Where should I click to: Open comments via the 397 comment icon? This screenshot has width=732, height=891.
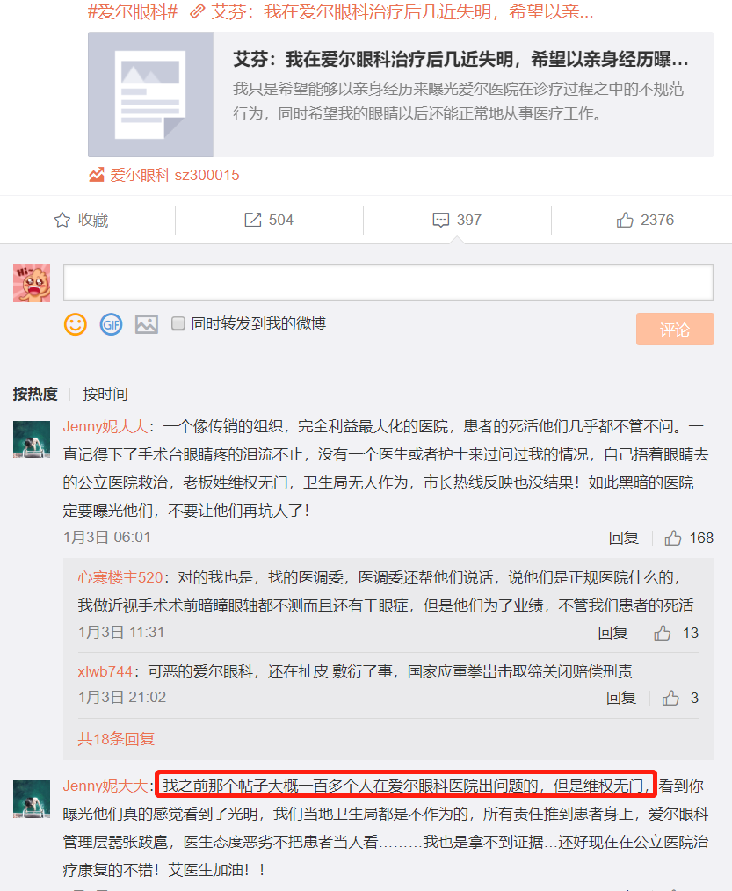click(x=440, y=220)
